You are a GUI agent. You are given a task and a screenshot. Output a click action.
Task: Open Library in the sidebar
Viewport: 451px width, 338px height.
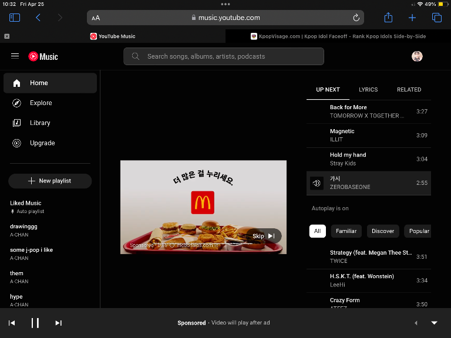(x=50, y=123)
